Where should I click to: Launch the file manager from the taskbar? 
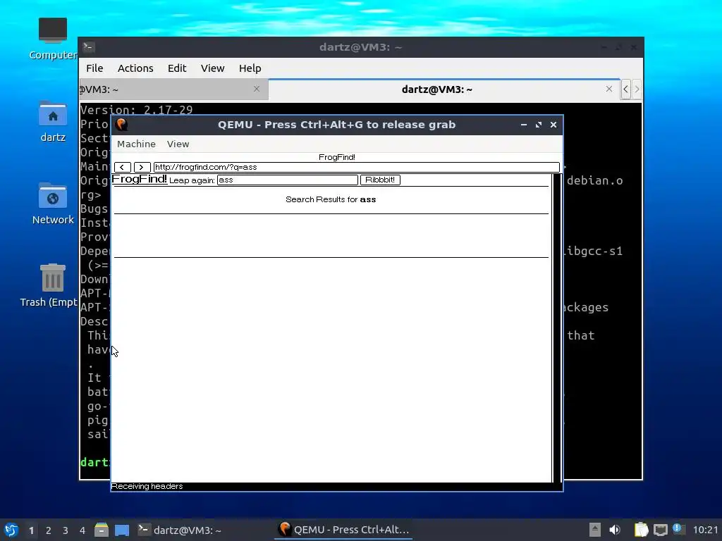pyautogui.click(x=102, y=530)
